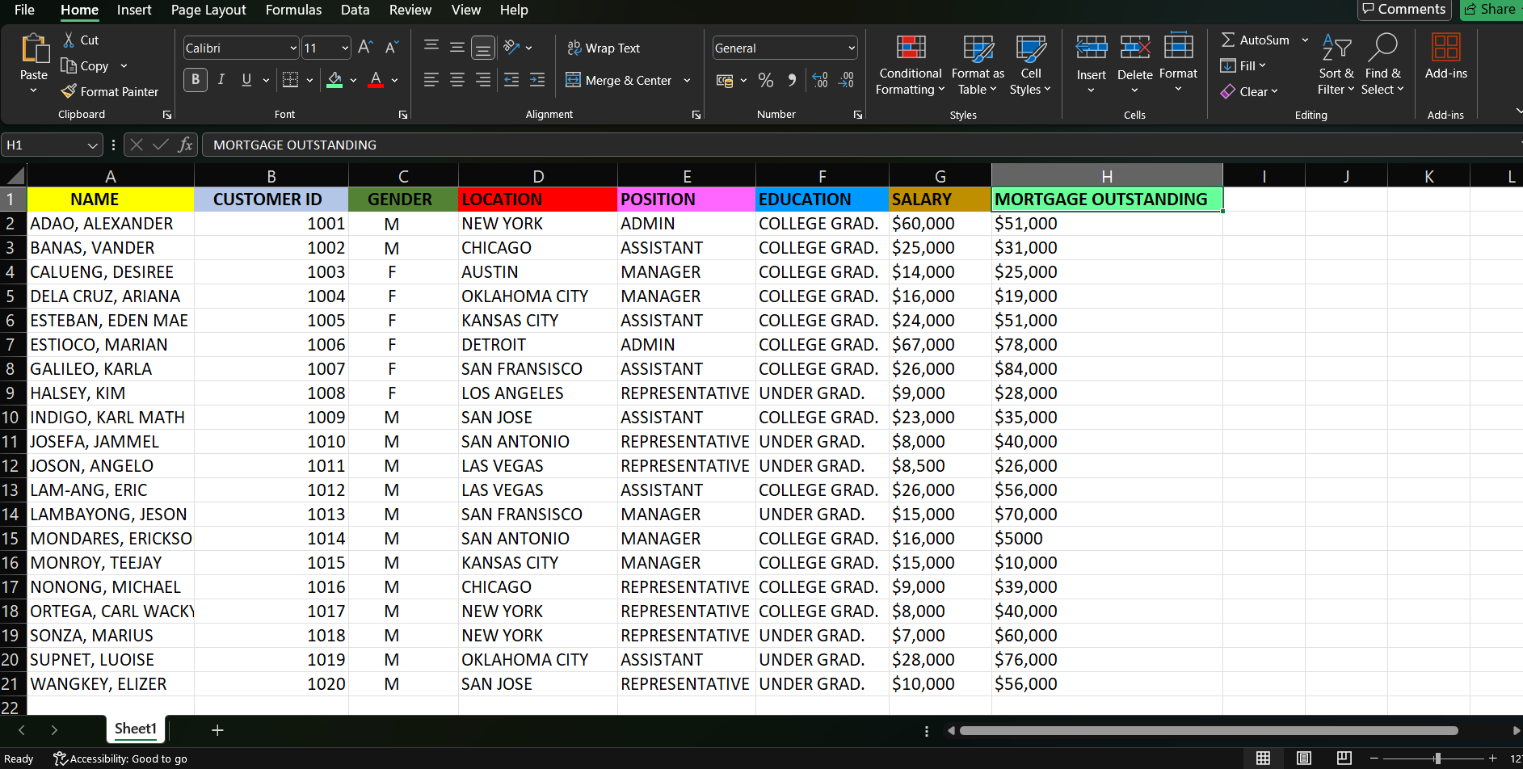The image size is (1523, 769).
Task: Activate the Format Painter brush
Action: coord(69,91)
